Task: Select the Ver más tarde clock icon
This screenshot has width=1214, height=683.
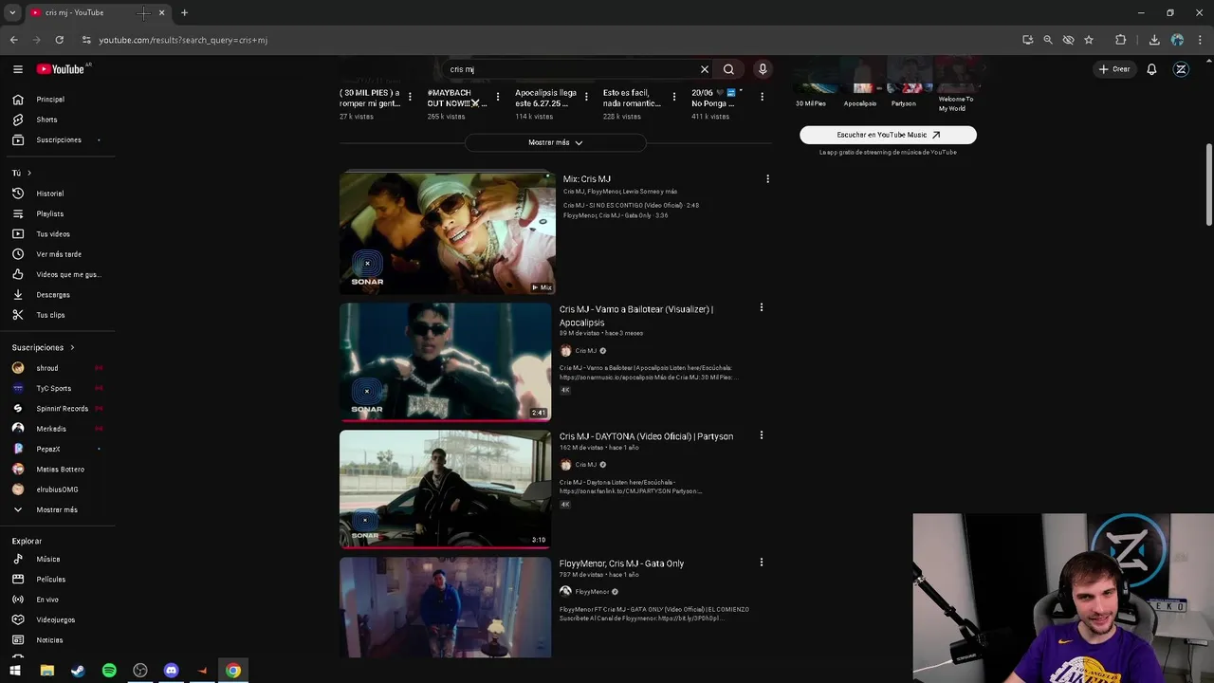Action: point(18,254)
